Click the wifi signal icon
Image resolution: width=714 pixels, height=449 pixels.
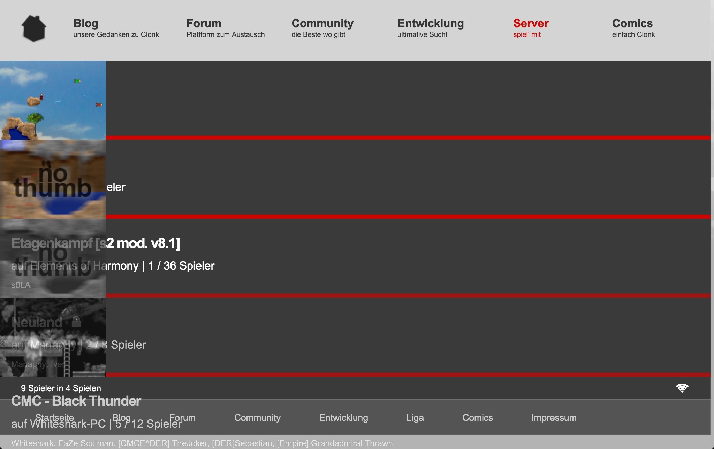[682, 388]
